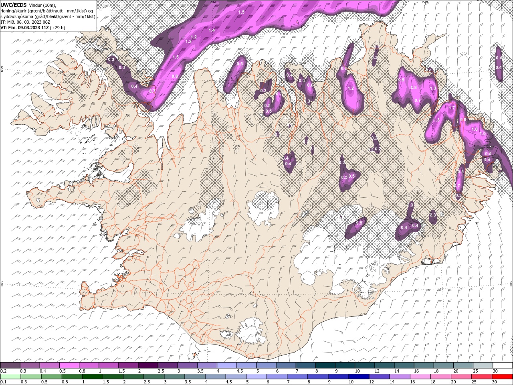Select bottom-row swatch between 7 and 8
The width and height of the screenshot is (513, 385).
[x=297, y=376]
